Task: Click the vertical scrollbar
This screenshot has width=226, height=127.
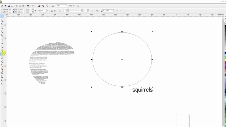Action: [223, 72]
